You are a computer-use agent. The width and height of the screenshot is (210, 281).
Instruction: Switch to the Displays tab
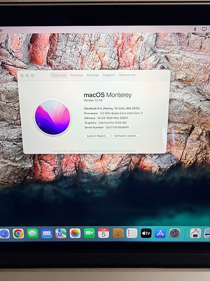(76, 75)
